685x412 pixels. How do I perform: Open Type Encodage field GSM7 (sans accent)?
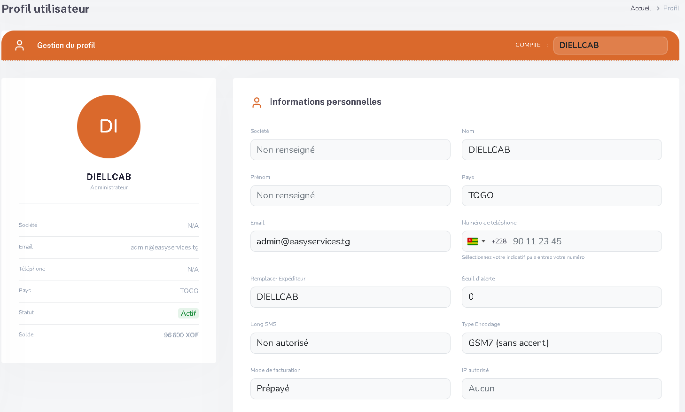tap(562, 343)
